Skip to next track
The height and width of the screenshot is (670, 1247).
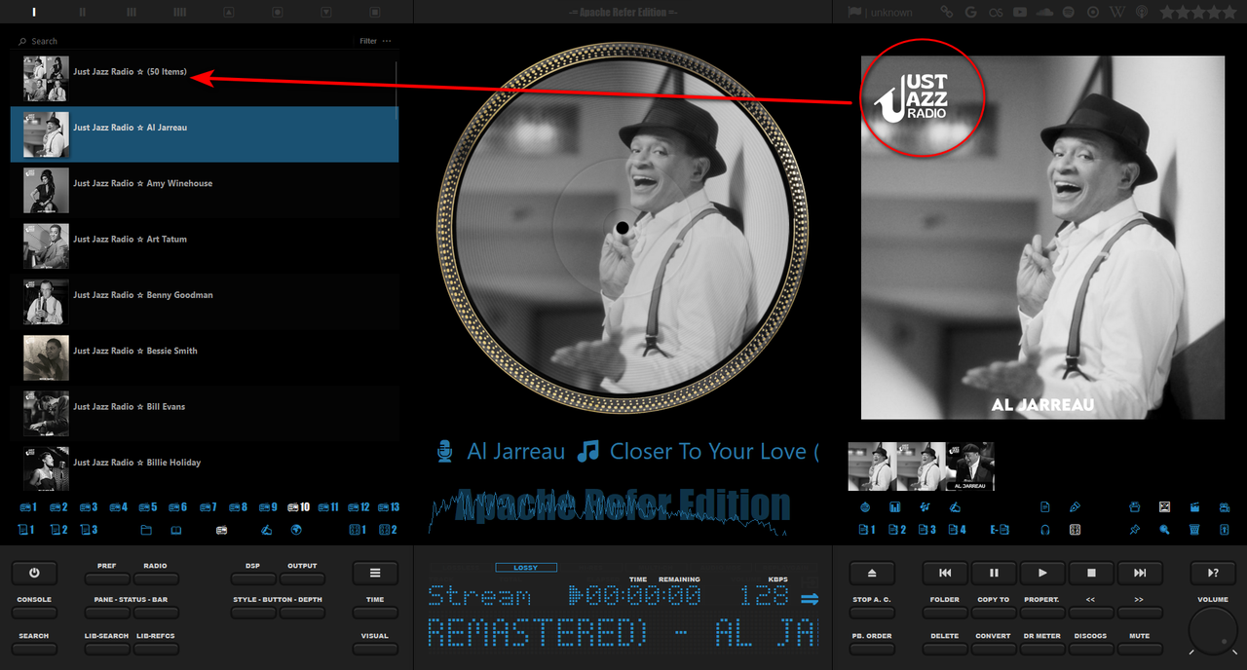1140,573
